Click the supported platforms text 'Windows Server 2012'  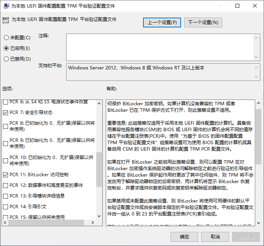[92, 68]
